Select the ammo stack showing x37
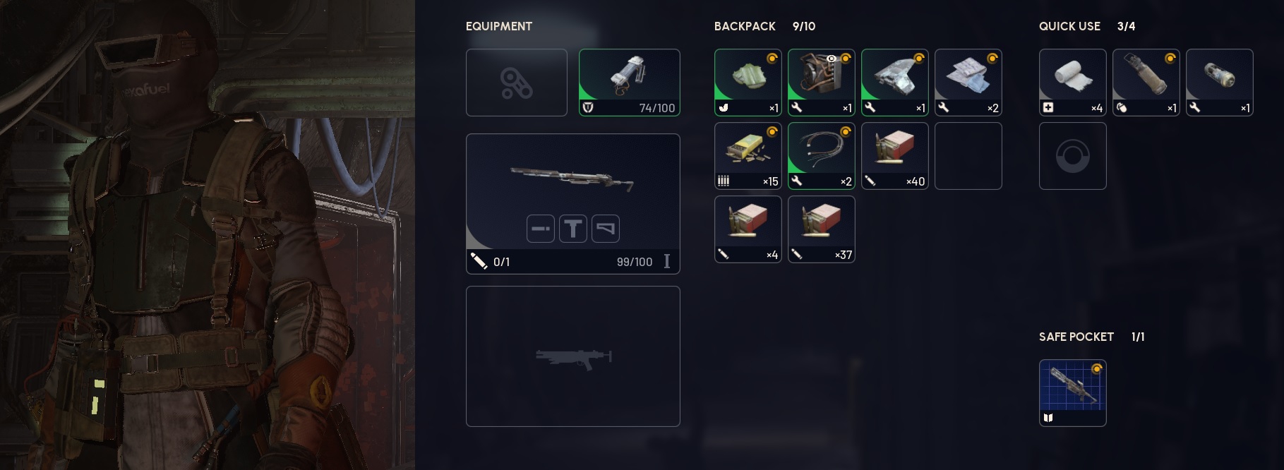The width and height of the screenshot is (1284, 470). point(821,229)
